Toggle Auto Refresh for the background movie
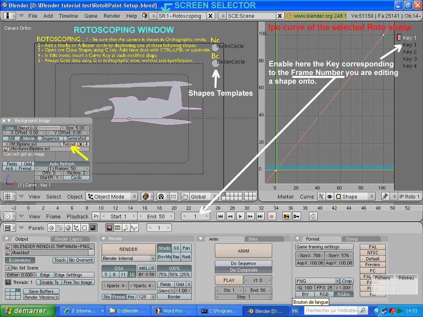Viewport: 423px width, 317px height. [62, 163]
